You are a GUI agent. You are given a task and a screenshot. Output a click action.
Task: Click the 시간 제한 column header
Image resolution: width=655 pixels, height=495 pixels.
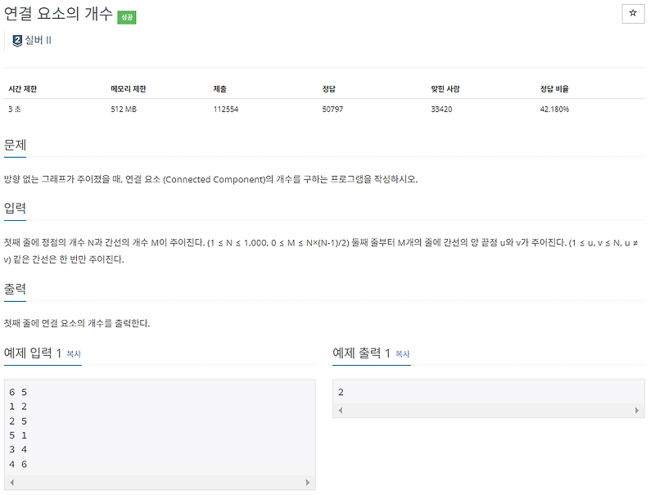point(21,88)
